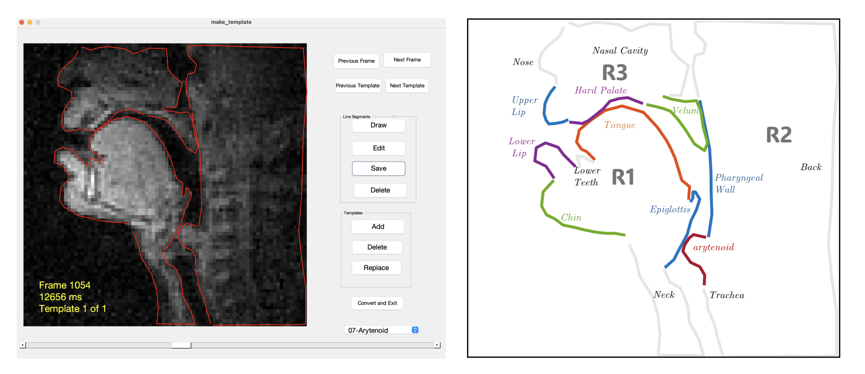Select the Previous Template button
The image size is (865, 374).
click(358, 86)
